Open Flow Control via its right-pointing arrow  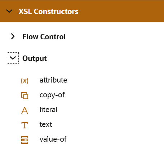[x=13, y=36]
